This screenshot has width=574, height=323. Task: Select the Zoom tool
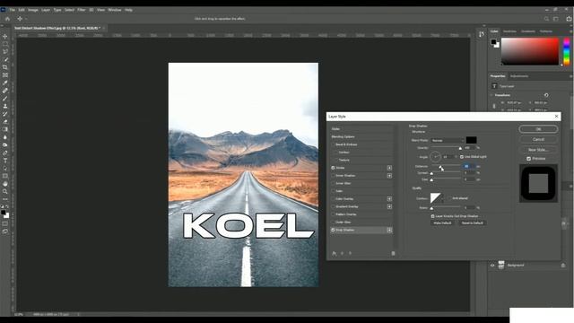click(5, 191)
